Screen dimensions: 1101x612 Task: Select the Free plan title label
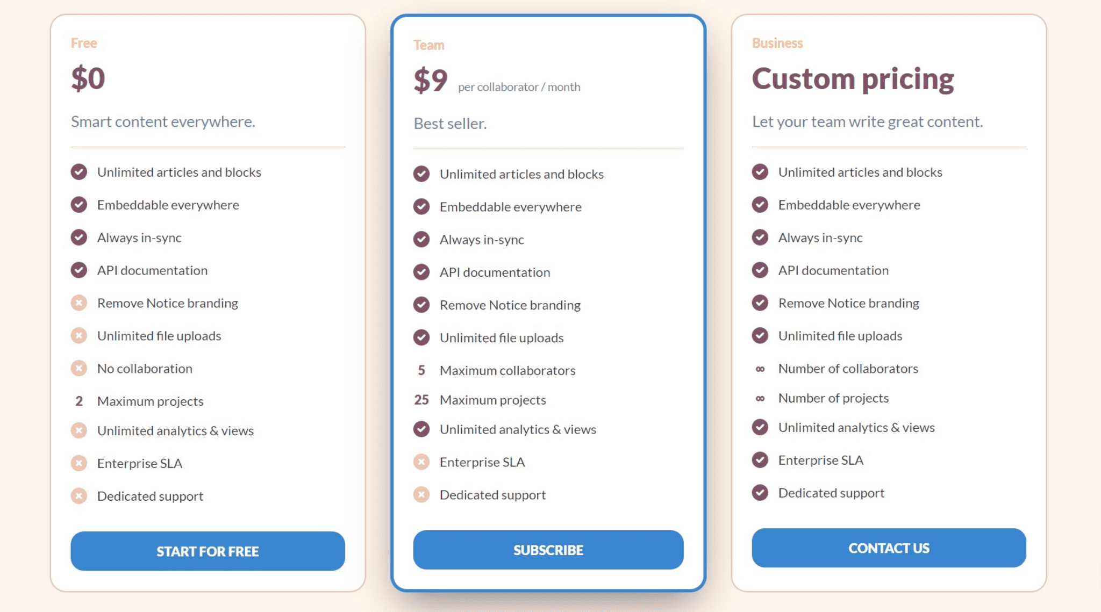click(x=84, y=43)
